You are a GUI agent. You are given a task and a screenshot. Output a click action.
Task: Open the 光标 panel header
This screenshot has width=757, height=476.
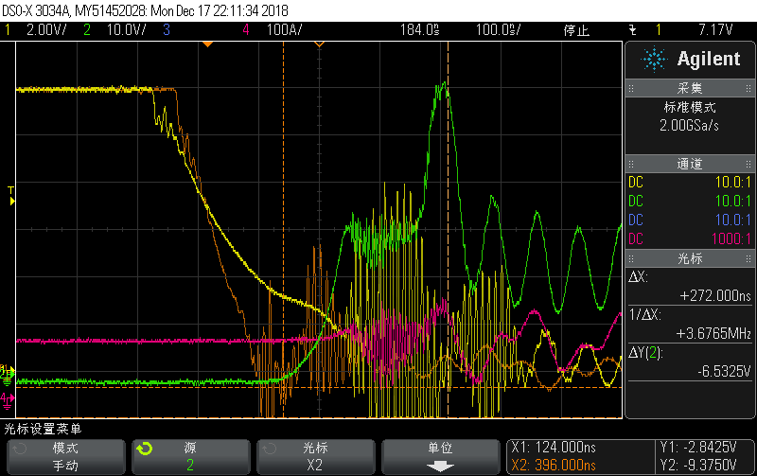(690, 258)
